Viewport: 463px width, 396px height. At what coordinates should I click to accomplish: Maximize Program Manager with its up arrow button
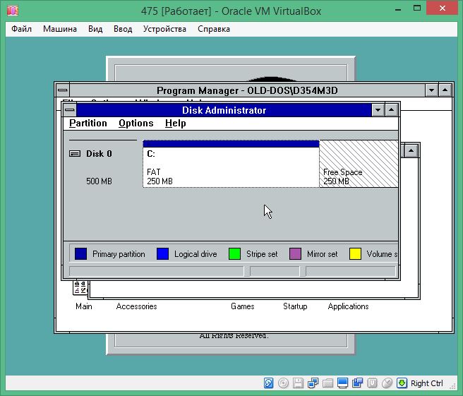[445, 90]
